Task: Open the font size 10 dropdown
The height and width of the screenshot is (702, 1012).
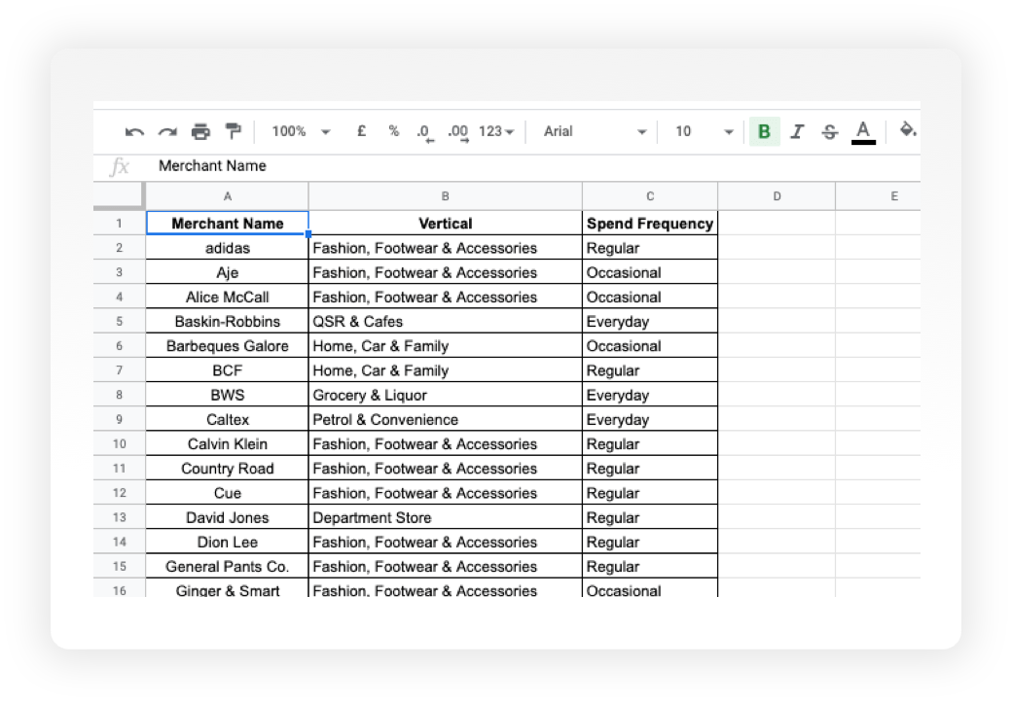Action: pyautogui.click(x=705, y=131)
